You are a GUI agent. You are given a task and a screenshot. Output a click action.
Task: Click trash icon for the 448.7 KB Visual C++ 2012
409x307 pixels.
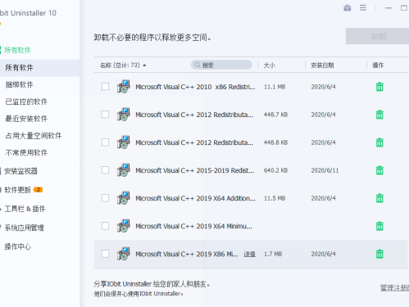(379, 115)
